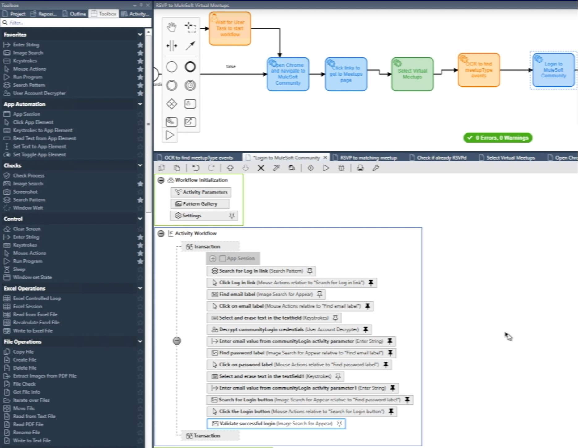Click the redo icon in workflow toolbar

(x=211, y=168)
